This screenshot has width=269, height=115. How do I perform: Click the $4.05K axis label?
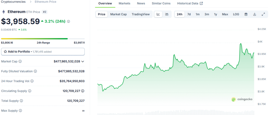pyautogui.click(x=262, y=29)
